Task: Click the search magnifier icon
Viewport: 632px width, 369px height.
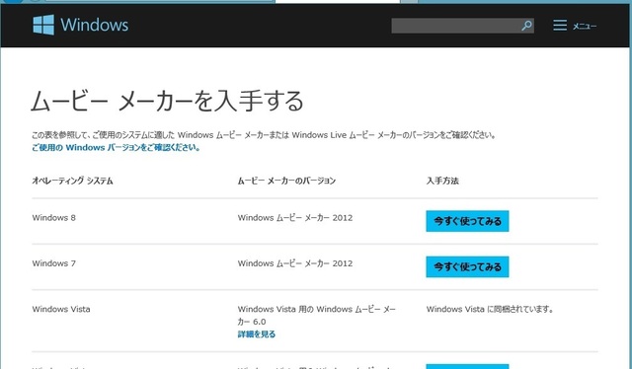Action: pos(526,26)
